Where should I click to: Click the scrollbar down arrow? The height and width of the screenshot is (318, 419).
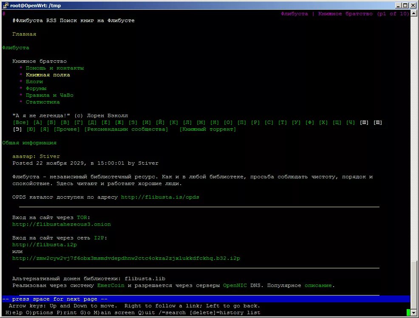point(413,312)
